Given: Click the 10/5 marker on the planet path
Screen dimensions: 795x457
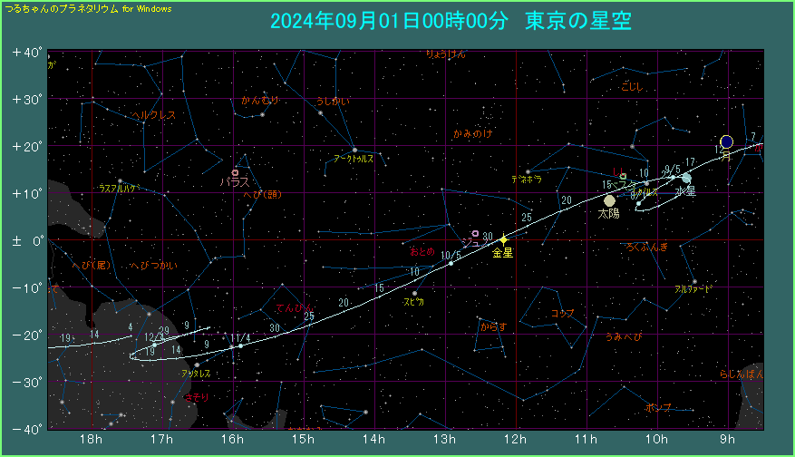Looking at the screenshot, I should point(451,263).
